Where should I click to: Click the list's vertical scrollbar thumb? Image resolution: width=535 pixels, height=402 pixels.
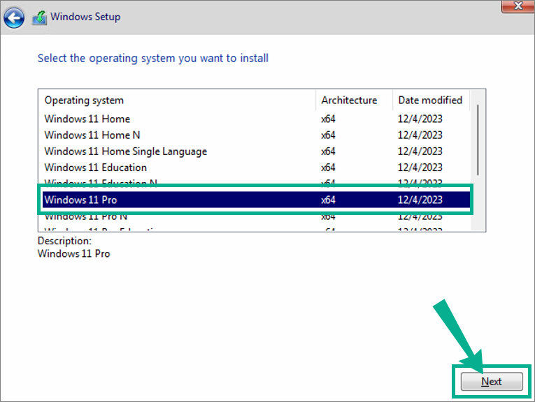(478, 140)
